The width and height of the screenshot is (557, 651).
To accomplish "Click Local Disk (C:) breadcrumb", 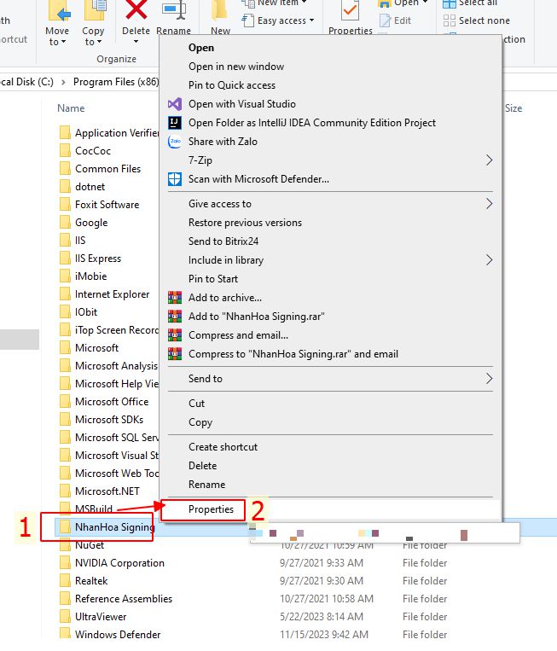I will 26,81.
